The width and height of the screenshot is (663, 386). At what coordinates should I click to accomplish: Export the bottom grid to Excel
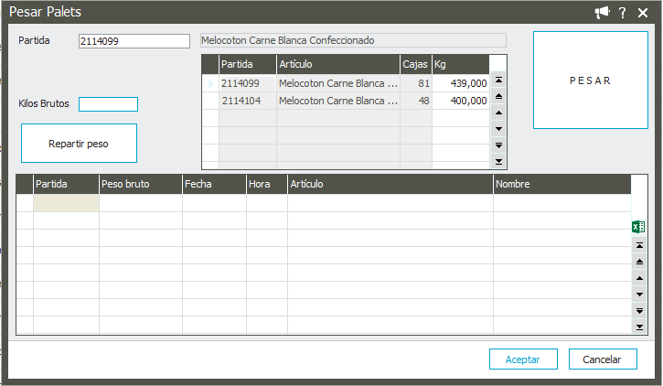coord(638,227)
